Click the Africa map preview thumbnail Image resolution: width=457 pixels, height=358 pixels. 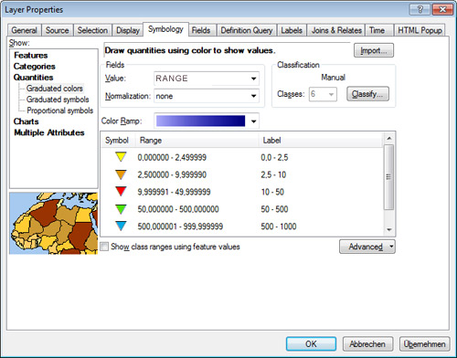pos(54,223)
